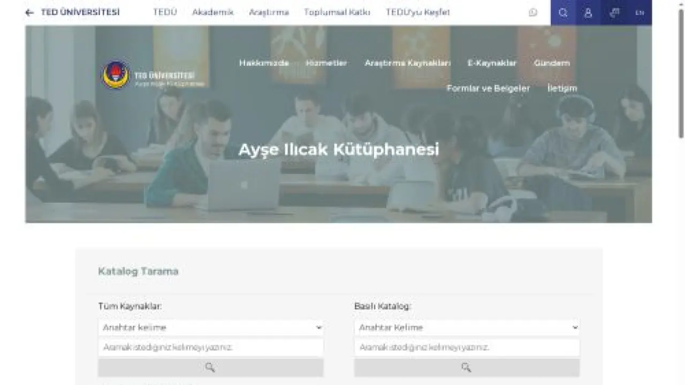Viewport: 685px width, 385px height.
Task: Open the Hizmetler library menu
Action: (x=326, y=63)
